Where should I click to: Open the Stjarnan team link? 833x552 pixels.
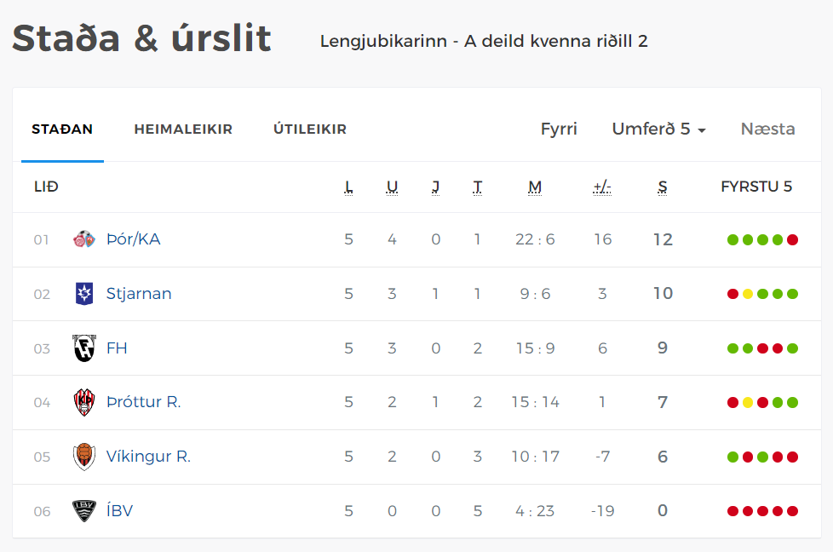click(139, 294)
